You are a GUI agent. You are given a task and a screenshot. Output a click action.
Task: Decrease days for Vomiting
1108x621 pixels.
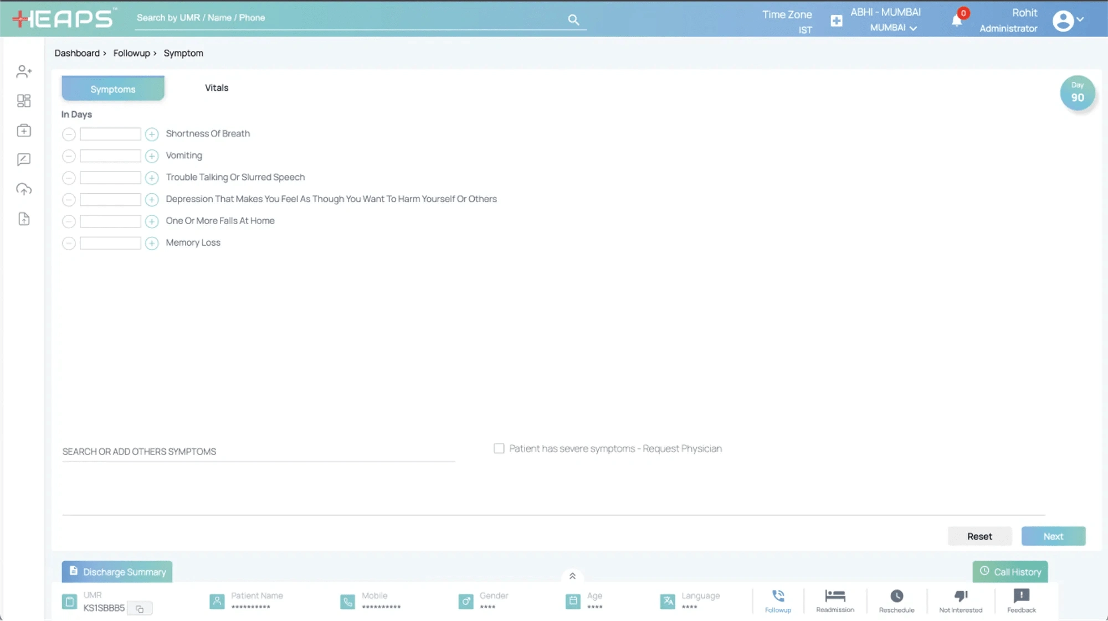click(69, 156)
